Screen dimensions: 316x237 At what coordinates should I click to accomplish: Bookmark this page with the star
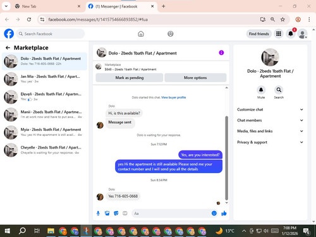click(x=283, y=20)
